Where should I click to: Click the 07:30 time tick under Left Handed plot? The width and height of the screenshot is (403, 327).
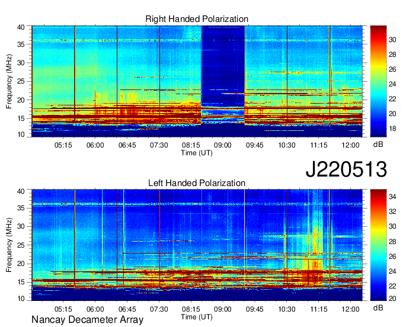coord(159,309)
